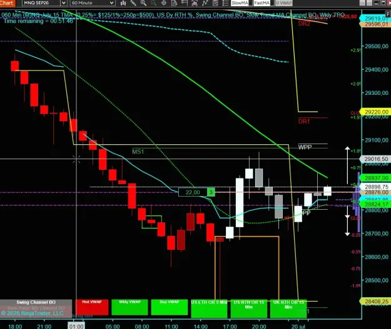The image size is (391, 329).
Task: Click the 28408,25 yellow price marker
Action: click(x=375, y=302)
